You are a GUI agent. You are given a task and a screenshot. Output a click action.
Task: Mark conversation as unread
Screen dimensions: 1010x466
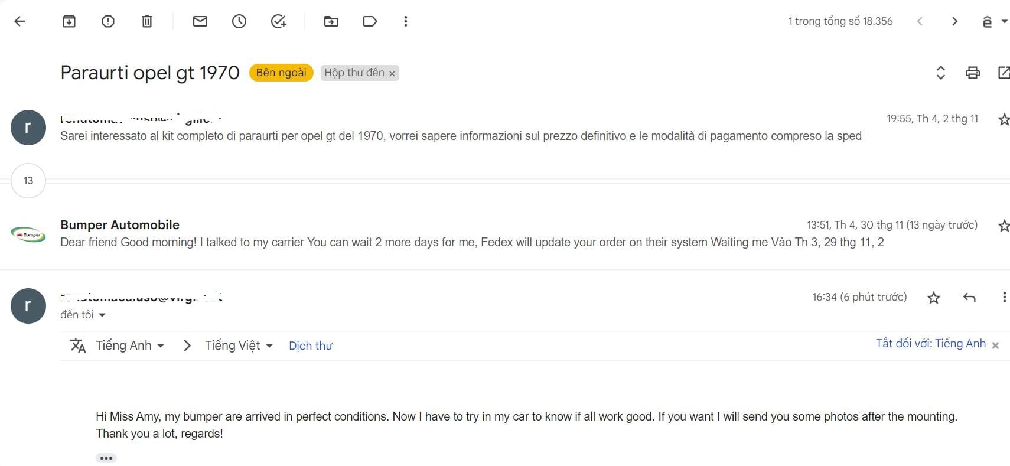(200, 22)
